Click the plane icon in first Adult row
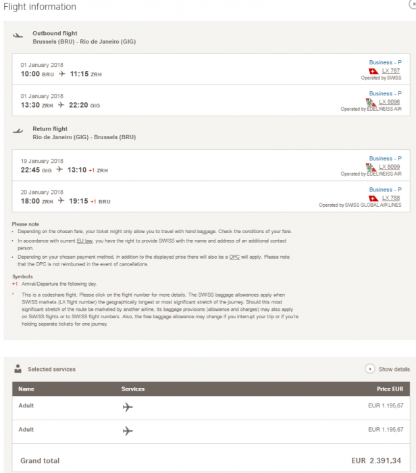The width and height of the screenshot is (416, 473). (128, 407)
